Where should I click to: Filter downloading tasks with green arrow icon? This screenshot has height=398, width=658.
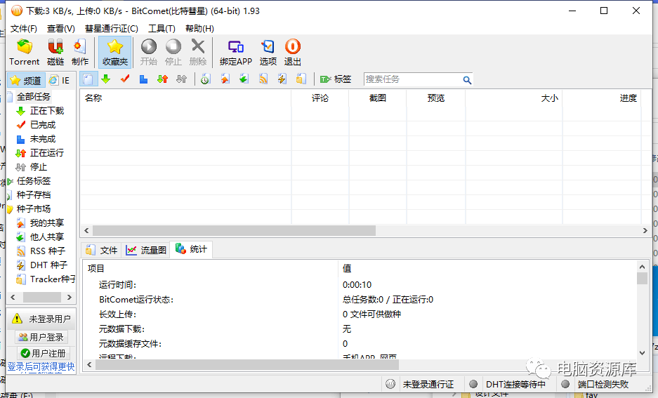(x=106, y=79)
